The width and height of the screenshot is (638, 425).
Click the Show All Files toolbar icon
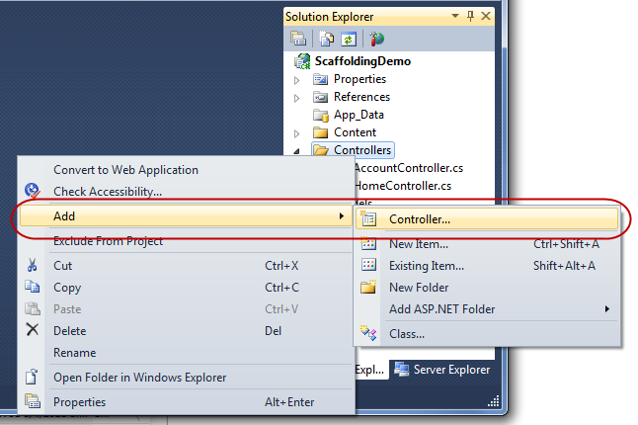point(326,39)
